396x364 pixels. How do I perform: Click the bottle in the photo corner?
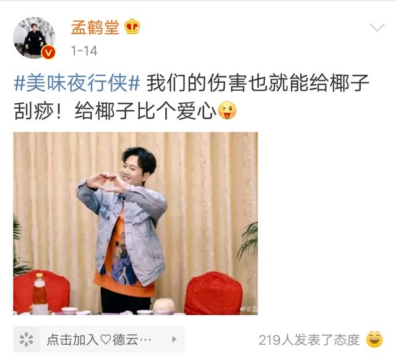click(40, 294)
